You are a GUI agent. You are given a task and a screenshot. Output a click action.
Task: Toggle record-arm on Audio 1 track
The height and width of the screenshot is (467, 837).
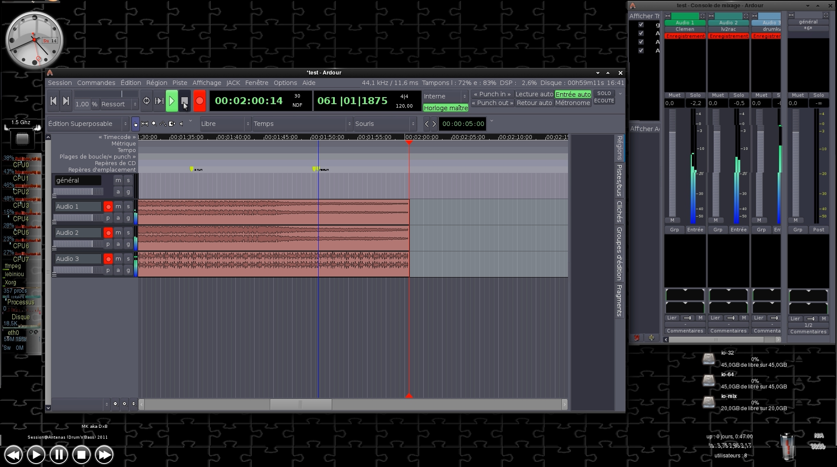[108, 206]
